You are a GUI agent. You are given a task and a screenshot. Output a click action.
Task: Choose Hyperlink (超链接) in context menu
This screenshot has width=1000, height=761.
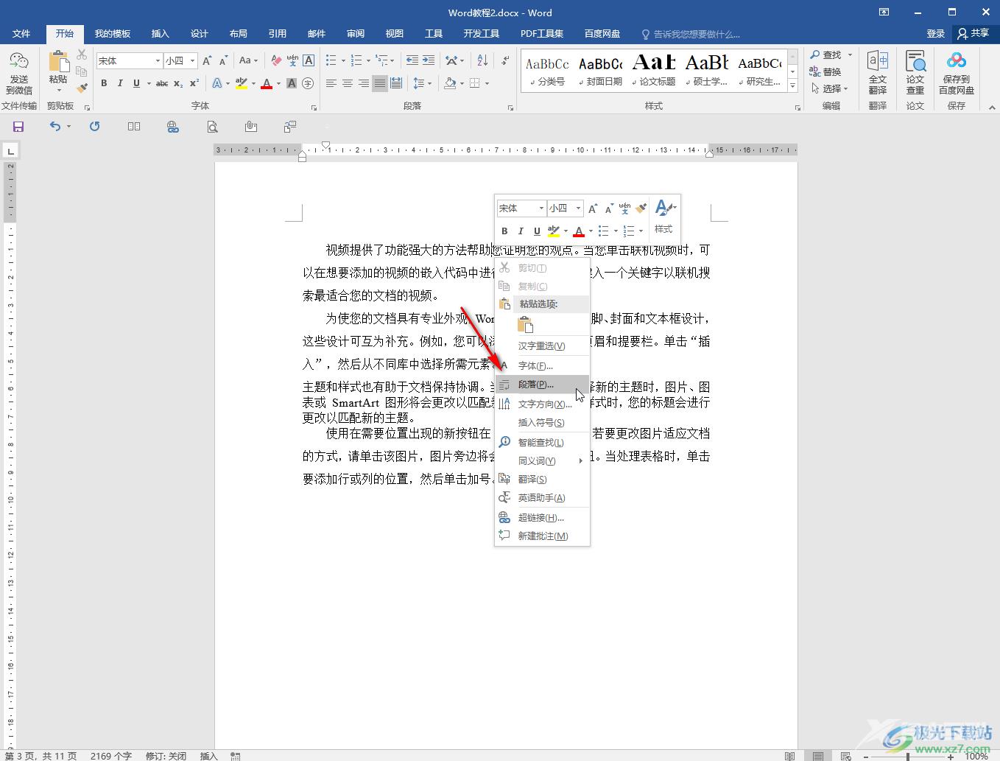(542, 517)
